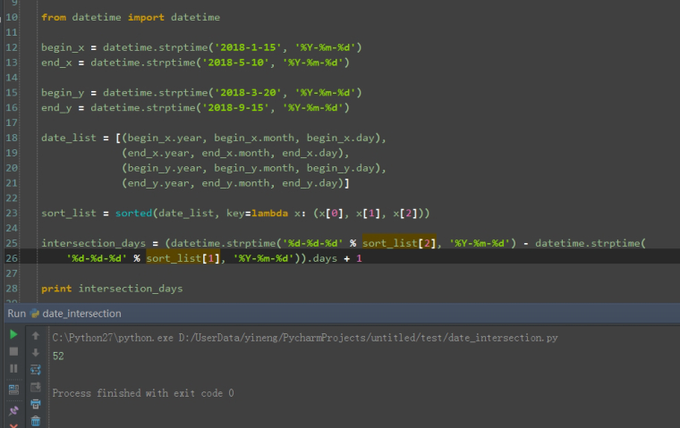The width and height of the screenshot is (680, 428).
Task: Click the gutter at line 26
Action: (12, 258)
